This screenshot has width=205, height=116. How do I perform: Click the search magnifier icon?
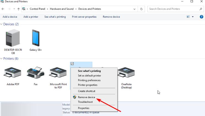point(201,9)
